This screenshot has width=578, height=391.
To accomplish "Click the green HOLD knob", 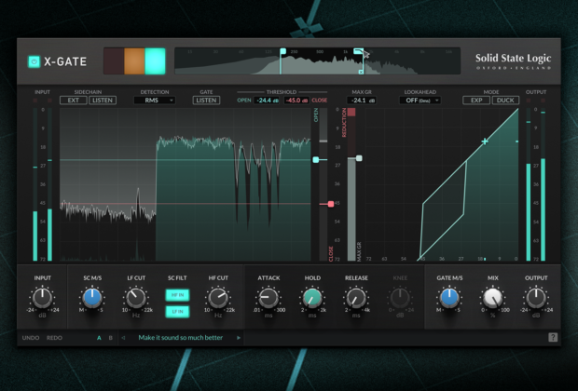I will point(312,298).
